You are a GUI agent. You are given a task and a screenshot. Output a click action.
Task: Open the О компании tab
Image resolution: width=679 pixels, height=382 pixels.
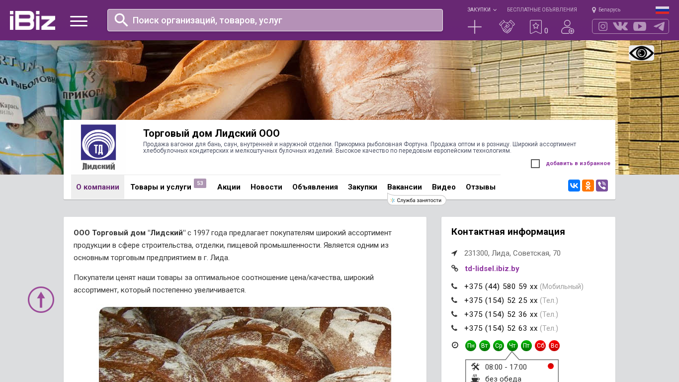[x=97, y=187]
